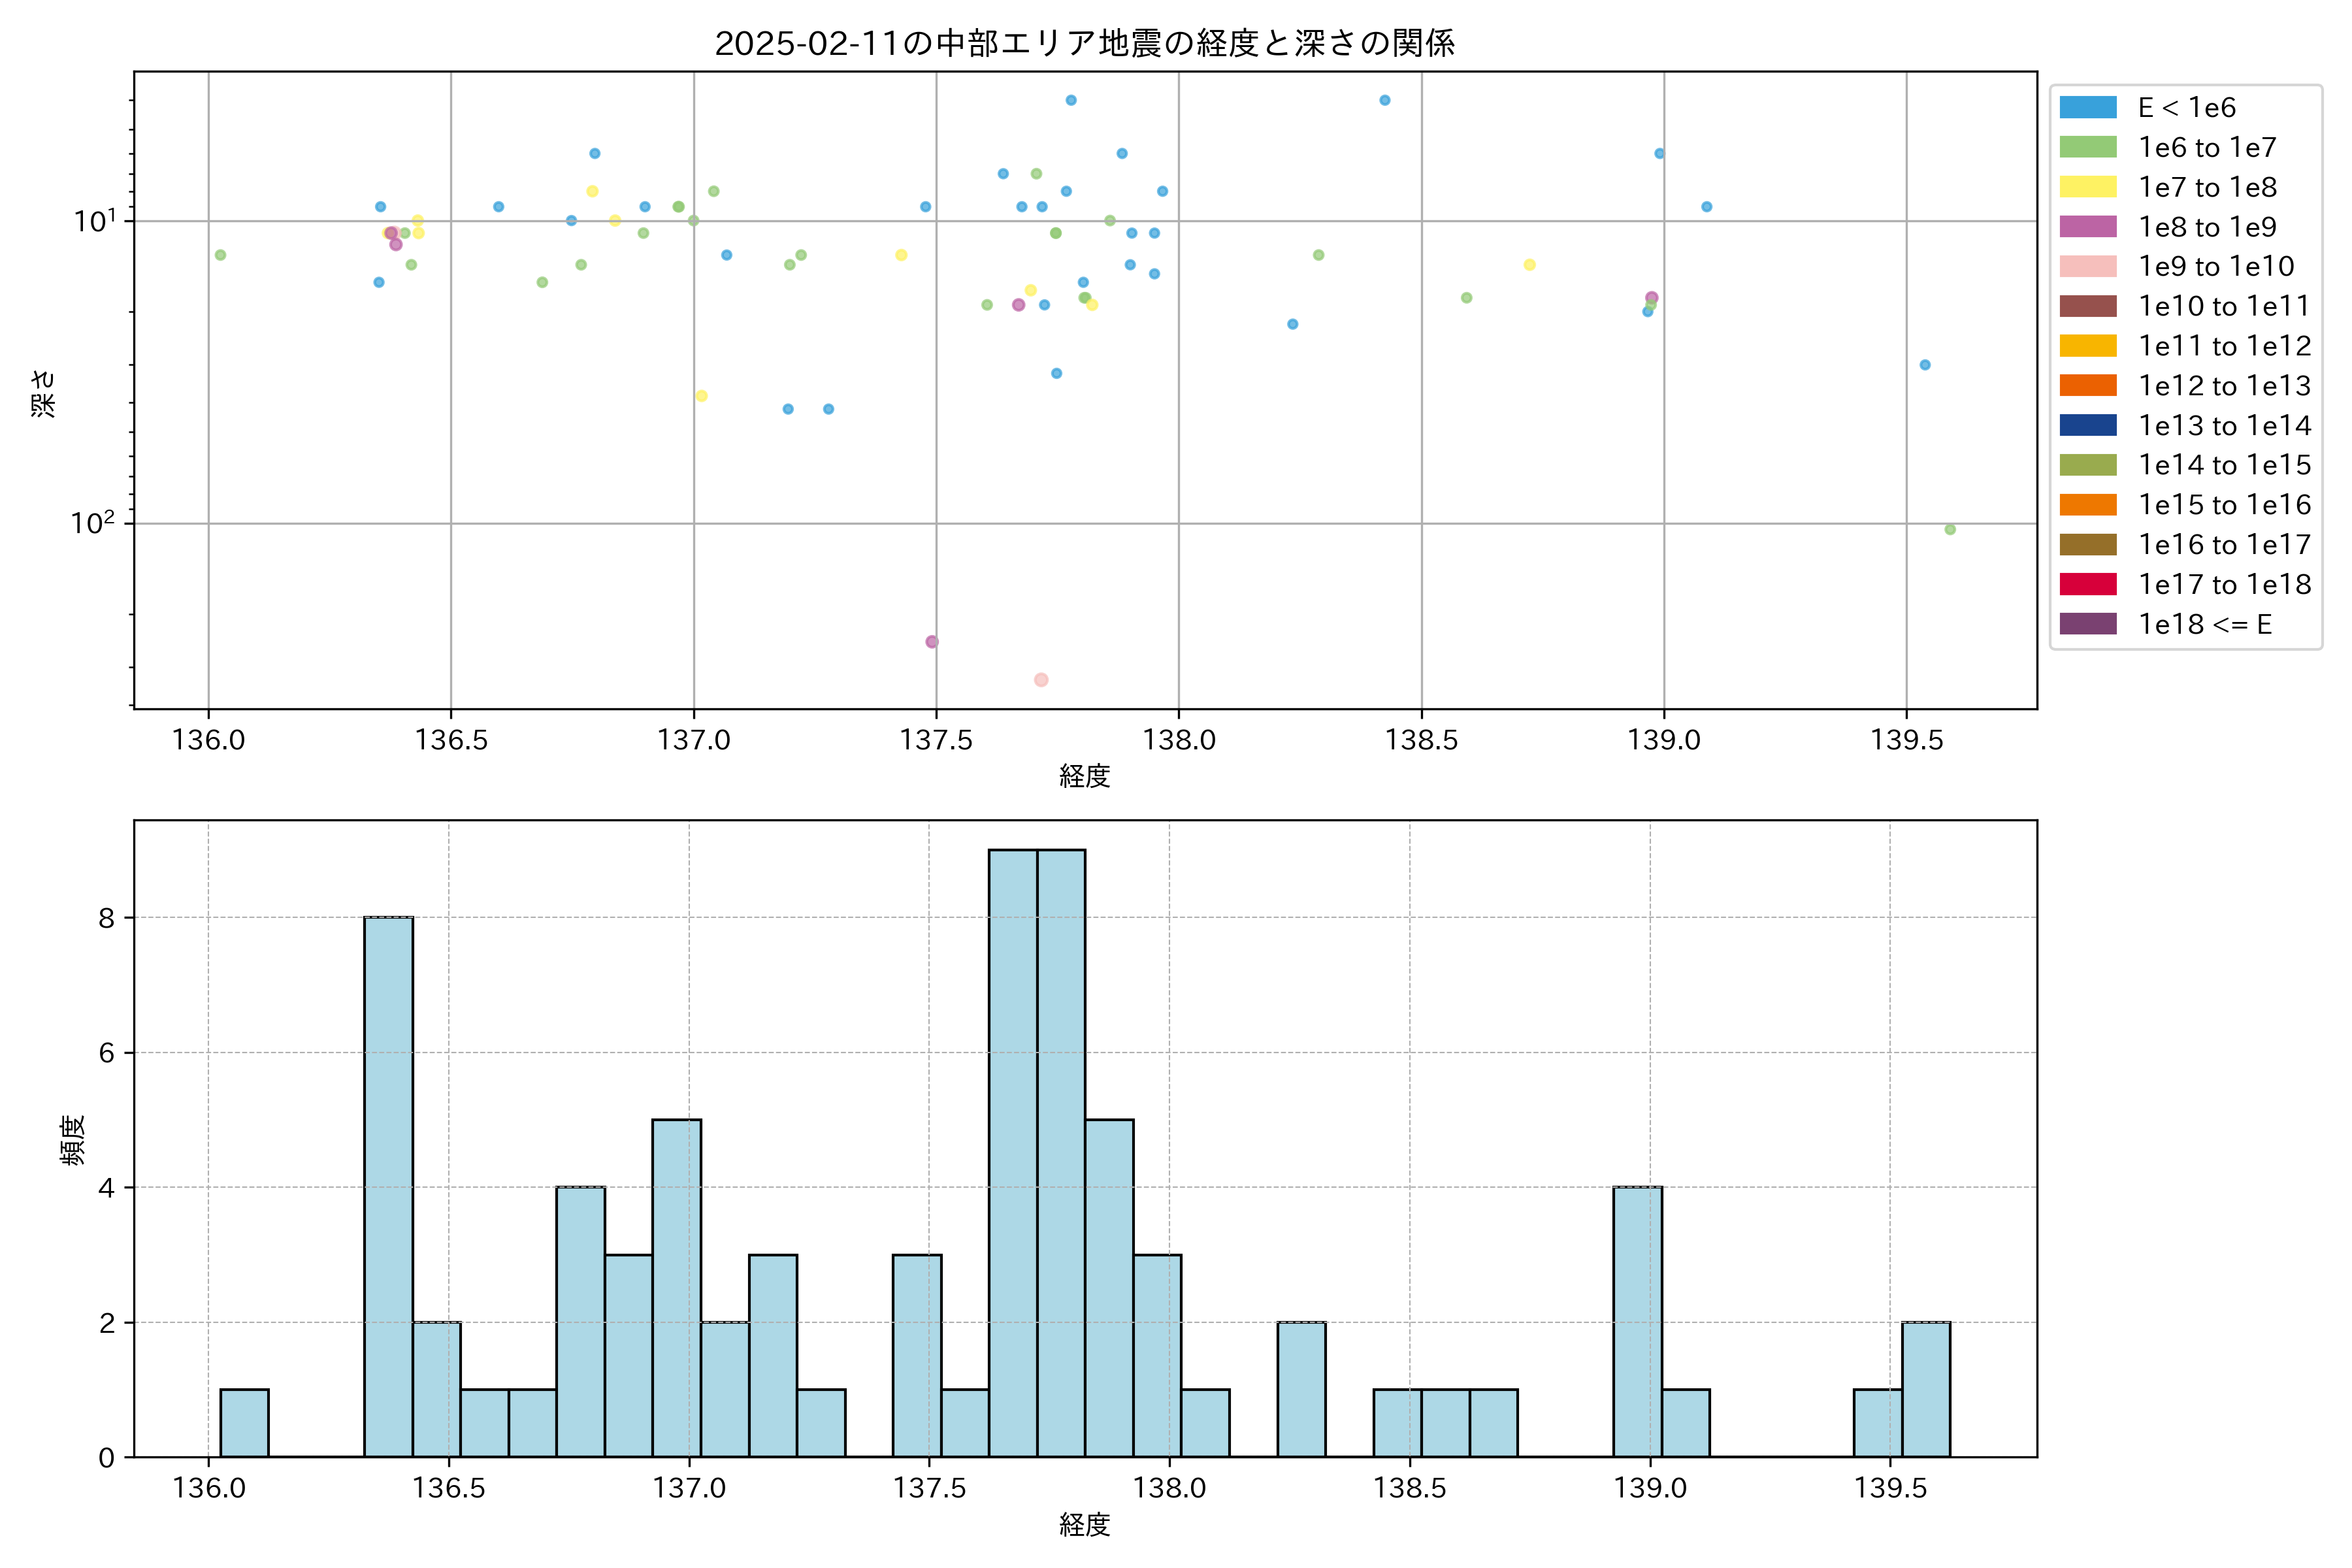Click the green scatter point near depth 100

[1950, 530]
